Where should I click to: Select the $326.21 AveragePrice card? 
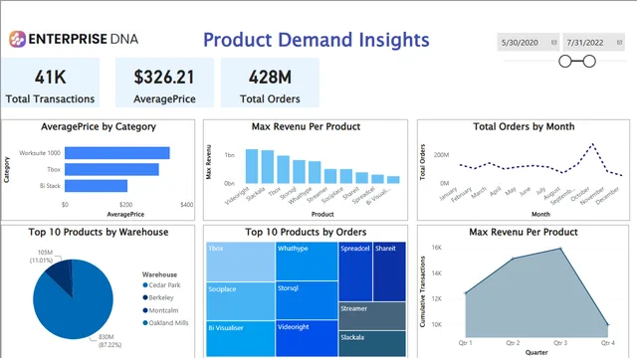(x=164, y=83)
